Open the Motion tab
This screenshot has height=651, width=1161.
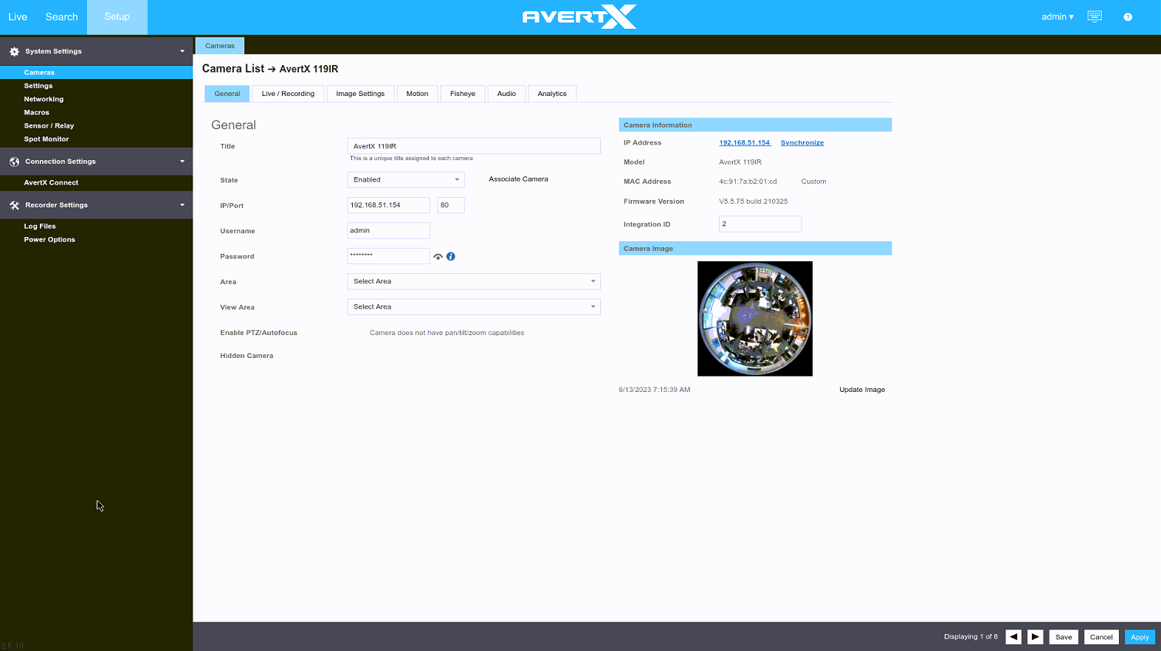(x=417, y=94)
